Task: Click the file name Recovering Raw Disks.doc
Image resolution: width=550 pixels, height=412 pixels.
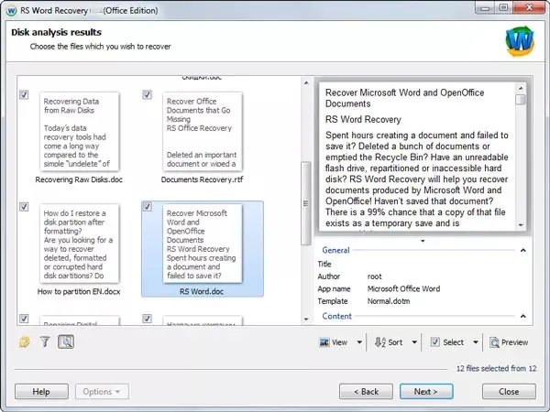Action: (x=79, y=179)
